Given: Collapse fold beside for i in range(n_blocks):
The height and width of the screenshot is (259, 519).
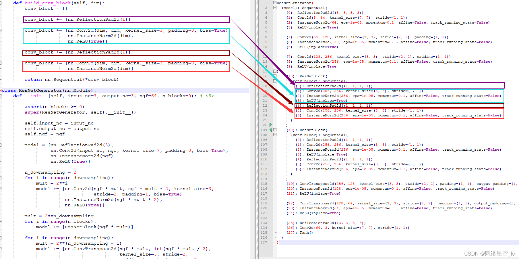Looking at the screenshot, I should pyautogui.click(x=1, y=221).
